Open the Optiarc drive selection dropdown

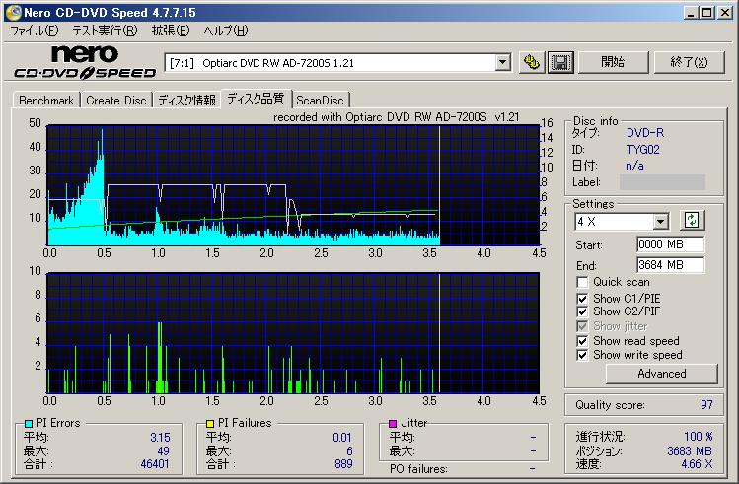(x=503, y=63)
